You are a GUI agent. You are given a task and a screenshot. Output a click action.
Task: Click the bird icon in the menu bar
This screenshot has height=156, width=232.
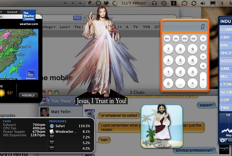pos(106,3)
